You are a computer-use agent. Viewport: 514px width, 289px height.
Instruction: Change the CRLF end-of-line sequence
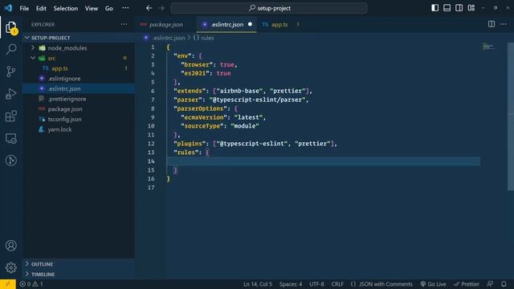[337, 284]
